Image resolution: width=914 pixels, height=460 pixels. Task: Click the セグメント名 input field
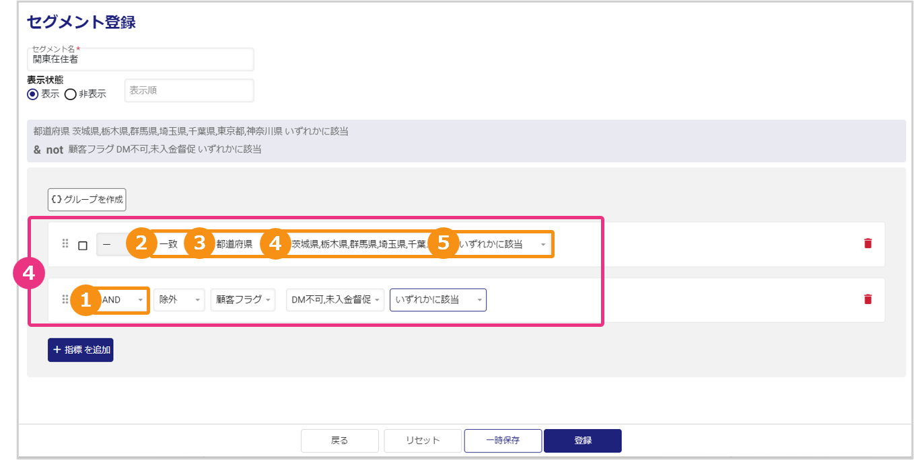(140, 60)
